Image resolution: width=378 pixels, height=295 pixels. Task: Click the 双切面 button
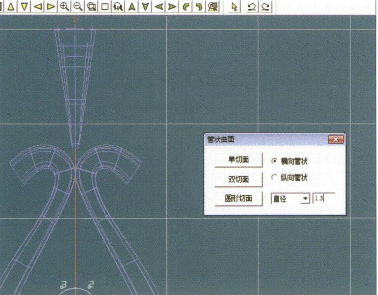[238, 179]
